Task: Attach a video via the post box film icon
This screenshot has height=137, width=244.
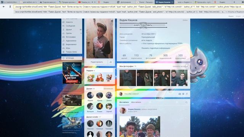Action: [x=183, y=94]
